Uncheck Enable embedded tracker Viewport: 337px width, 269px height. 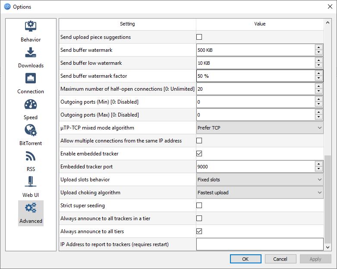[199, 154]
